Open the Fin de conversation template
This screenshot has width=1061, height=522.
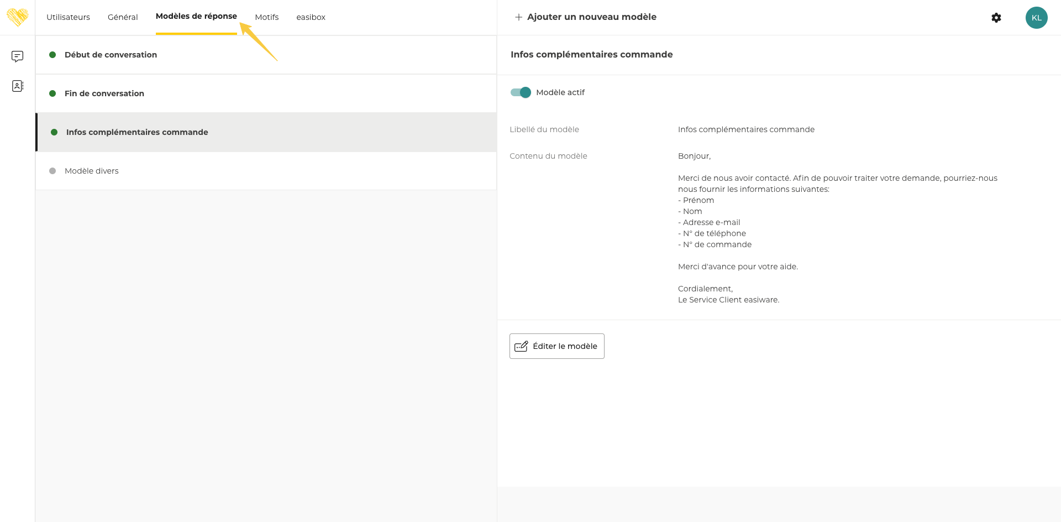pyautogui.click(x=104, y=93)
